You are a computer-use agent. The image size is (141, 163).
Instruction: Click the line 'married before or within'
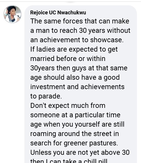[68, 59]
